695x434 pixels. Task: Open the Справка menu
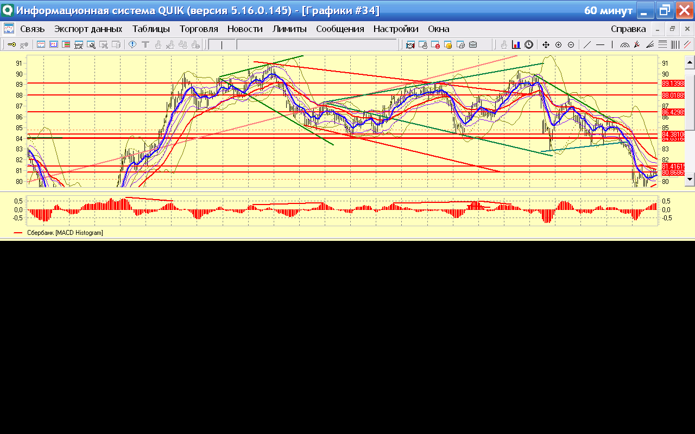point(628,29)
